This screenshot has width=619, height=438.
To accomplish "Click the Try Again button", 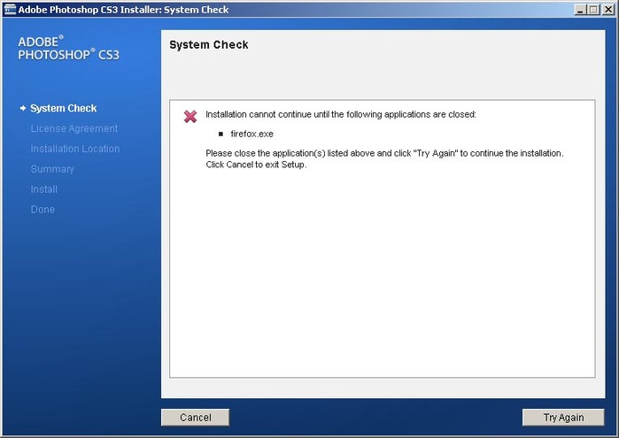I will coord(563,417).
